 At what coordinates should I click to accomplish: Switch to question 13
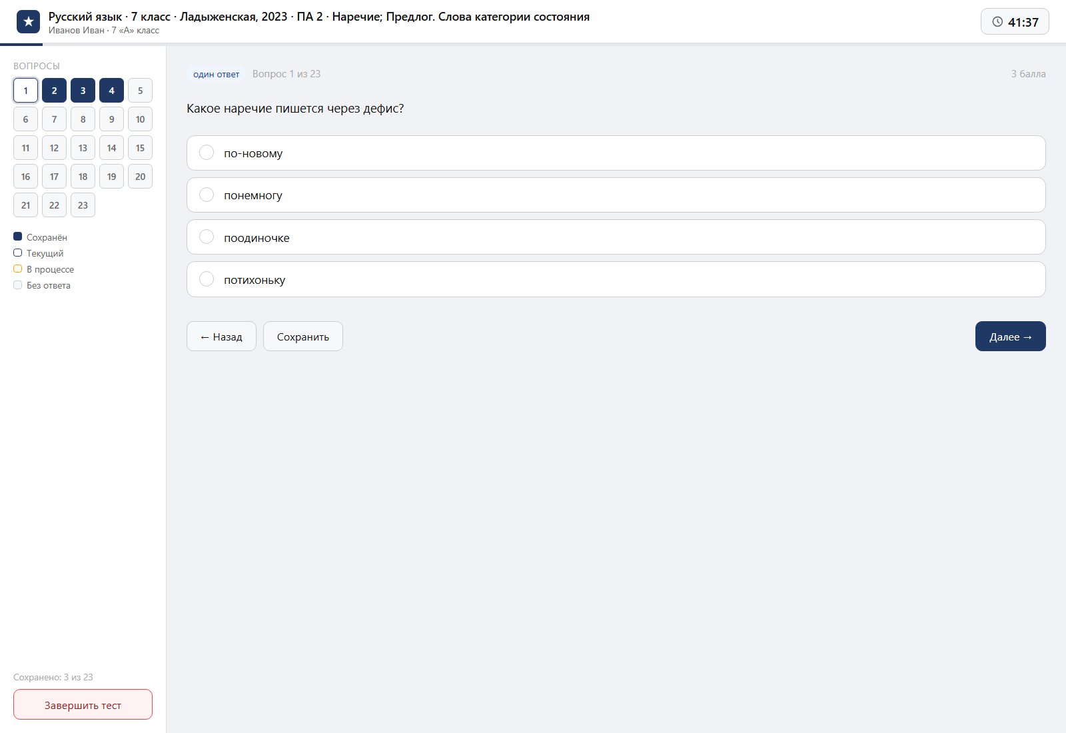pos(83,148)
